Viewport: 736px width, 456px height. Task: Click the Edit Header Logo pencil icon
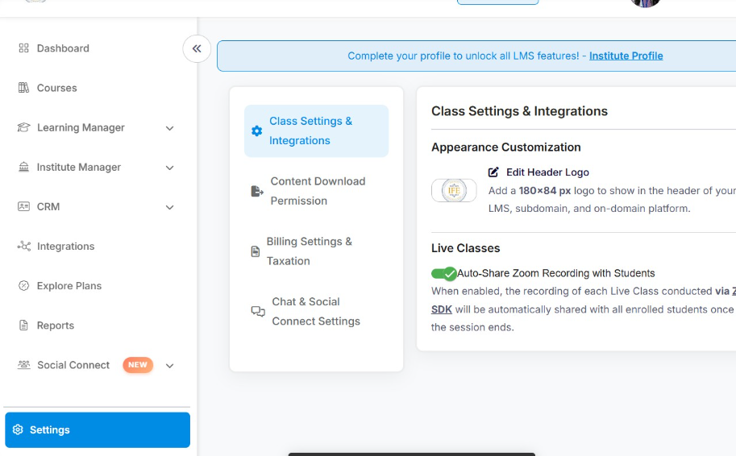[493, 172]
